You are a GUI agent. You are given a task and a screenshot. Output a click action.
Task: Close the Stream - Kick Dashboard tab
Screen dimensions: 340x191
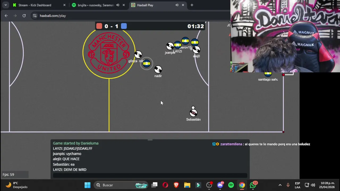point(64,5)
